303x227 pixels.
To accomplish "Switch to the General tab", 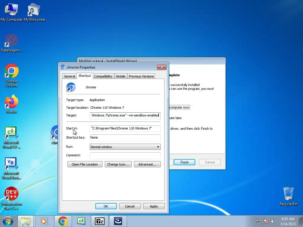I will (69, 76).
